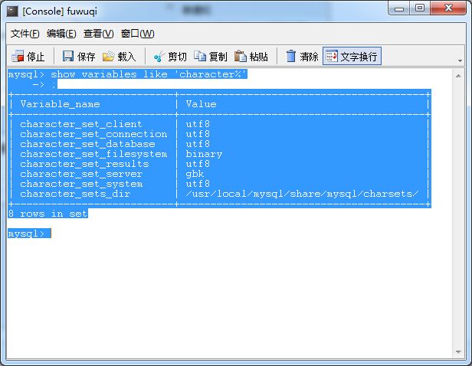Image resolution: width=472 pixels, height=366 pixels.
Task: Maximize the Console fuwuqi window
Action: (420, 8)
